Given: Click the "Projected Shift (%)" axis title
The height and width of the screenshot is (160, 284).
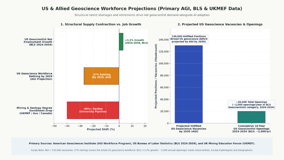Looking at the screenshot, I should 101,129.
